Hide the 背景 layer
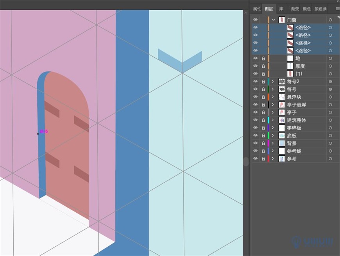The height and width of the screenshot is (256, 340). click(255, 143)
